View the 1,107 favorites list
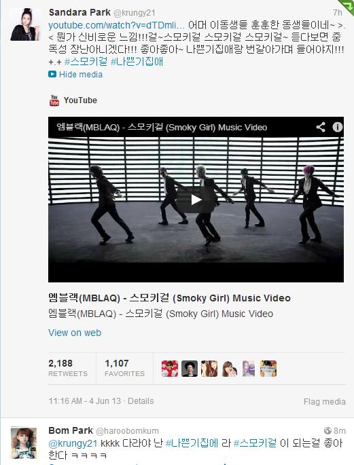Image resolution: width=354 pixels, height=465 pixels. 124,368
